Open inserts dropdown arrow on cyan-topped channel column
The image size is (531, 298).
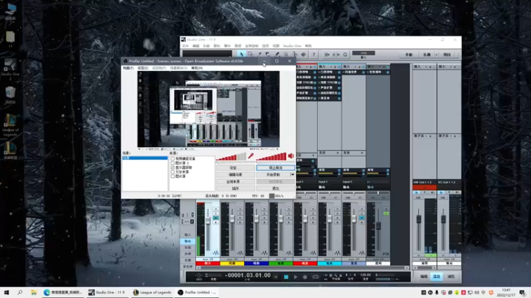[x=331, y=67]
